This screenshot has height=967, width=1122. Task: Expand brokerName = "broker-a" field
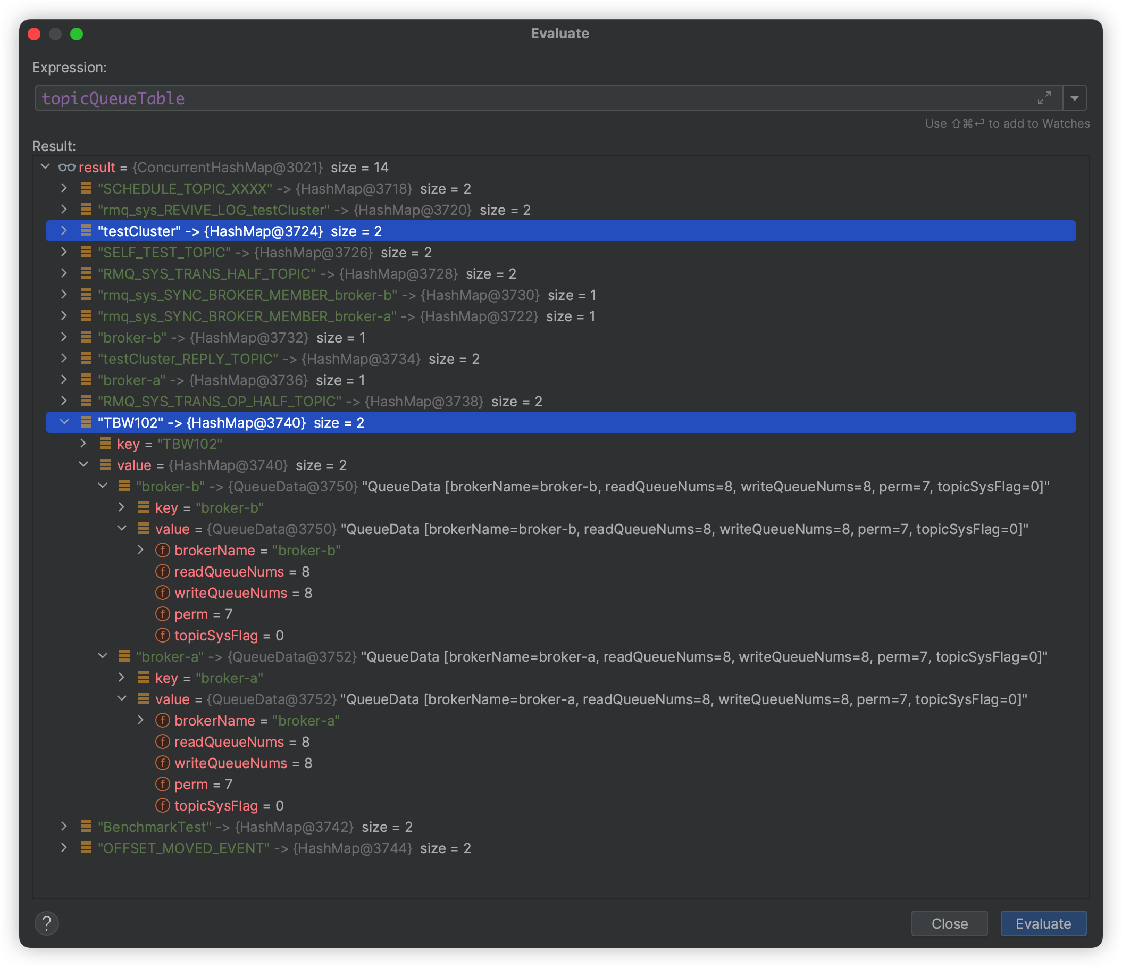[x=141, y=720]
